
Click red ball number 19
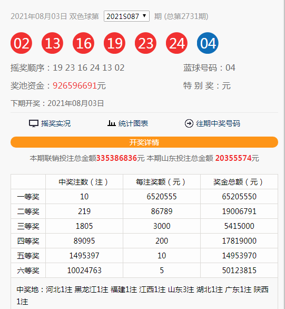coord(114,43)
